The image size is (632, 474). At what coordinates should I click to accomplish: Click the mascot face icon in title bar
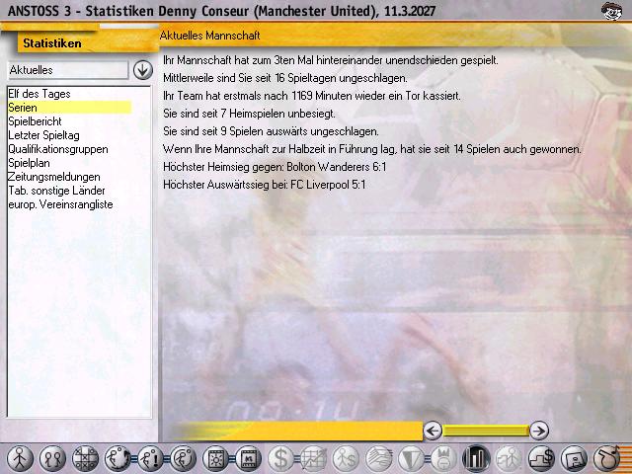(x=613, y=11)
